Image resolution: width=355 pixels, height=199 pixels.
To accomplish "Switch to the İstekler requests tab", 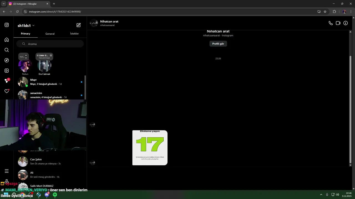I will [x=74, y=34].
